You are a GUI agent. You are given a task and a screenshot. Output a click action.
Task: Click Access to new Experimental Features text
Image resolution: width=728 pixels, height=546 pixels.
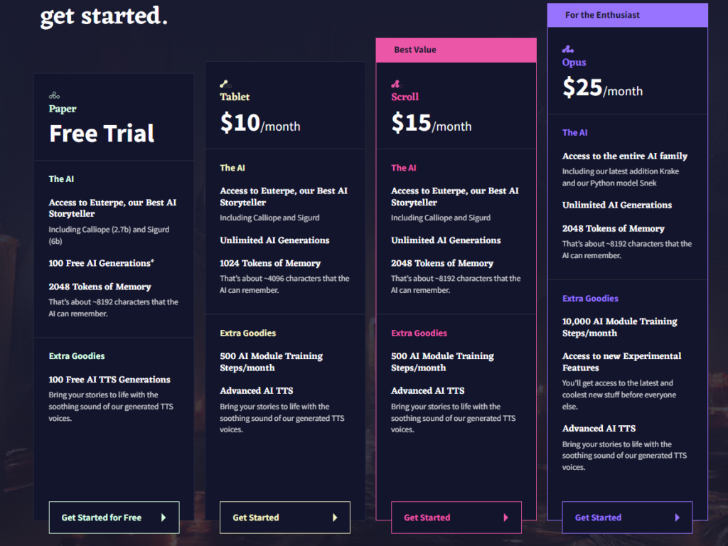click(x=621, y=362)
